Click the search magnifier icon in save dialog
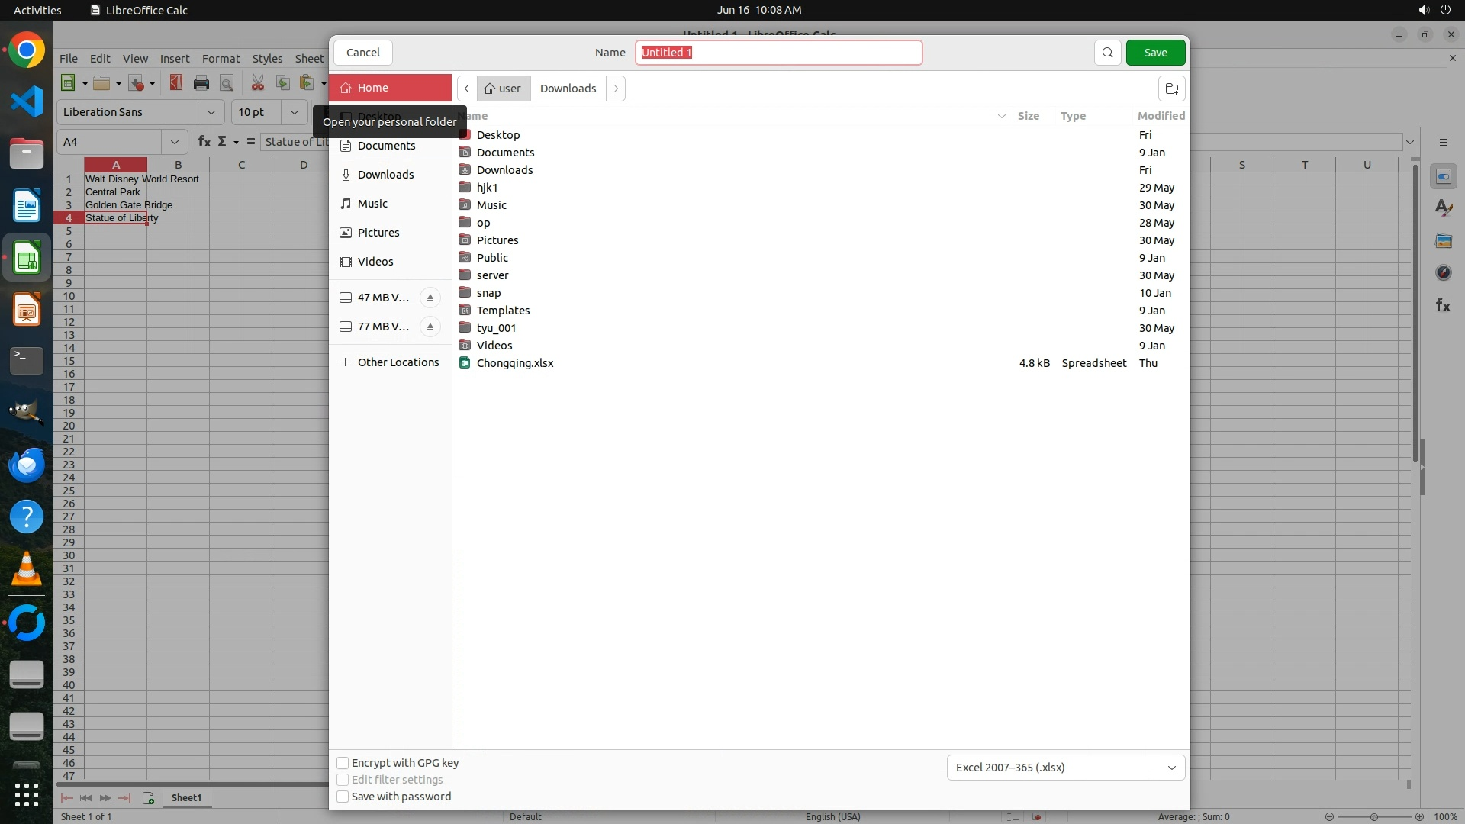The width and height of the screenshot is (1465, 824). (1107, 53)
